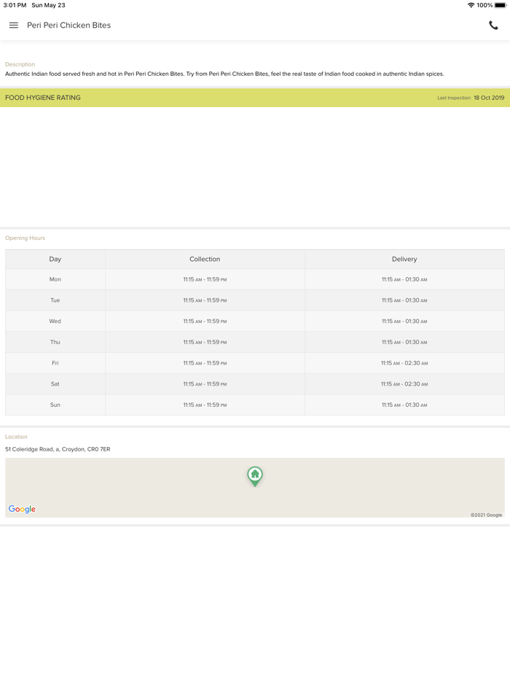This screenshot has width=510, height=681.
Task: Select Sunday's delivery hours cell
Action: (404, 405)
